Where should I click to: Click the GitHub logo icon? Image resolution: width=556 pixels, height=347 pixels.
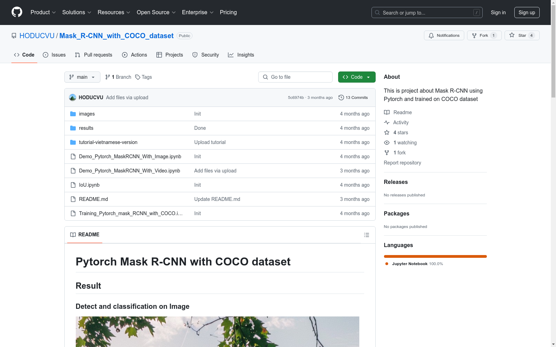pyautogui.click(x=17, y=12)
